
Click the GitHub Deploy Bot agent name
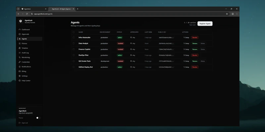click(86, 67)
